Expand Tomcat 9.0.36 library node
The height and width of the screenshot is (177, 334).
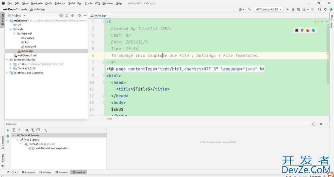(11, 68)
